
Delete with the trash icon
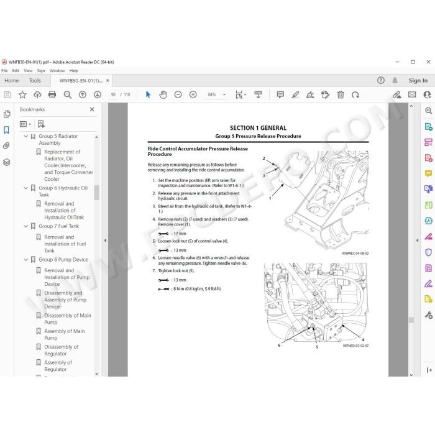click(341, 95)
